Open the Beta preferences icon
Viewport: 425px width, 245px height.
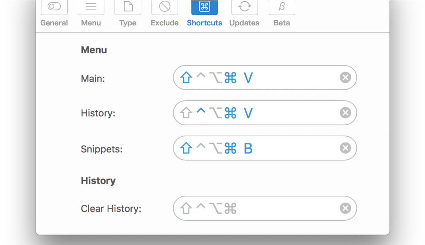282,7
